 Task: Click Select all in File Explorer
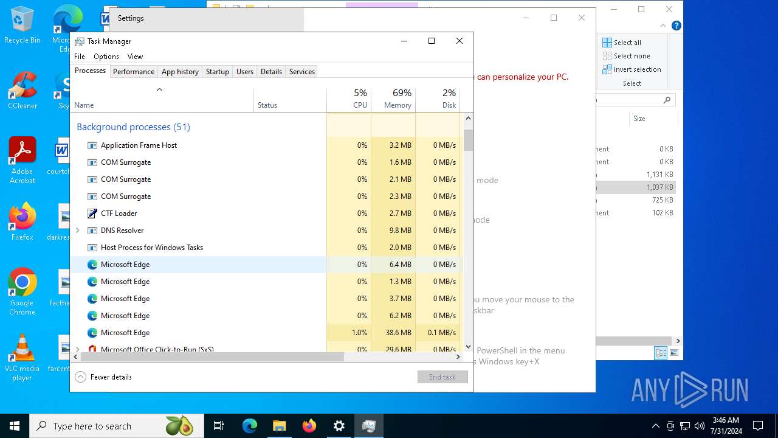(622, 43)
